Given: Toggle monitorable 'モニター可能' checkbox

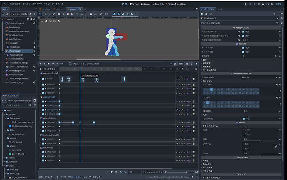Looking at the screenshot, I should [243, 52].
